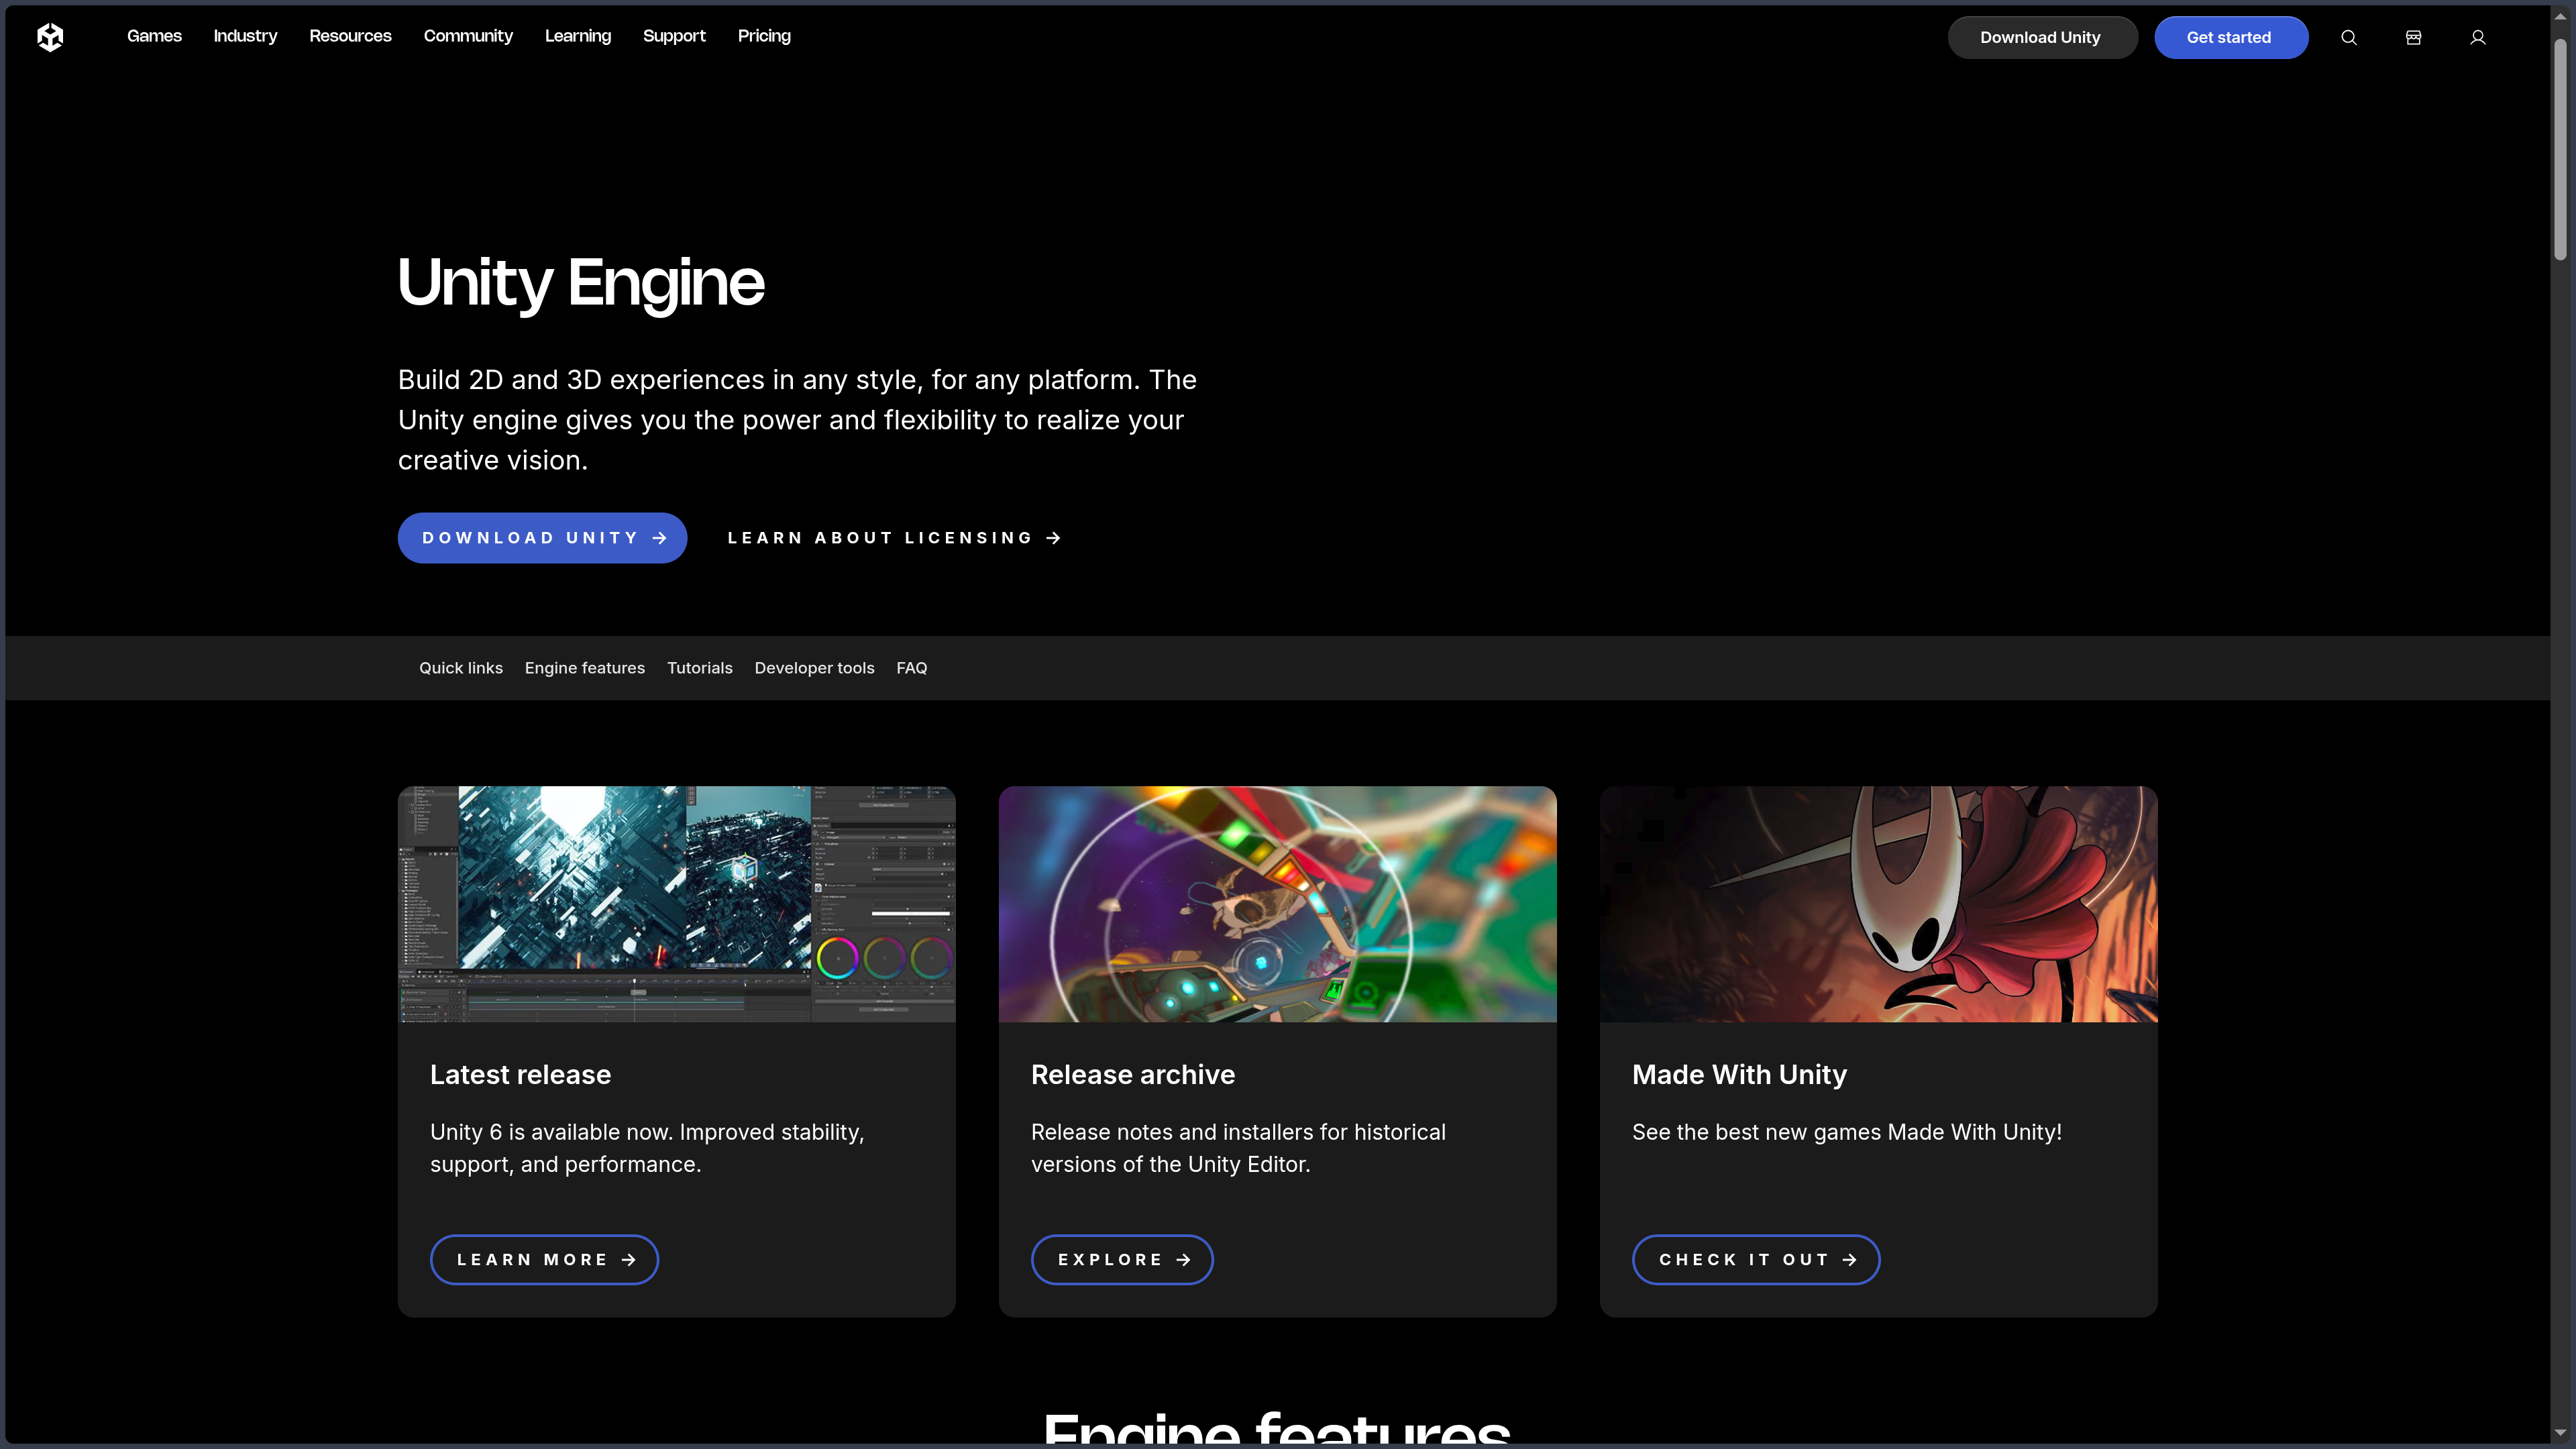This screenshot has width=2576, height=1449.
Task: Jump to Quick links section
Action: pyautogui.click(x=461, y=668)
